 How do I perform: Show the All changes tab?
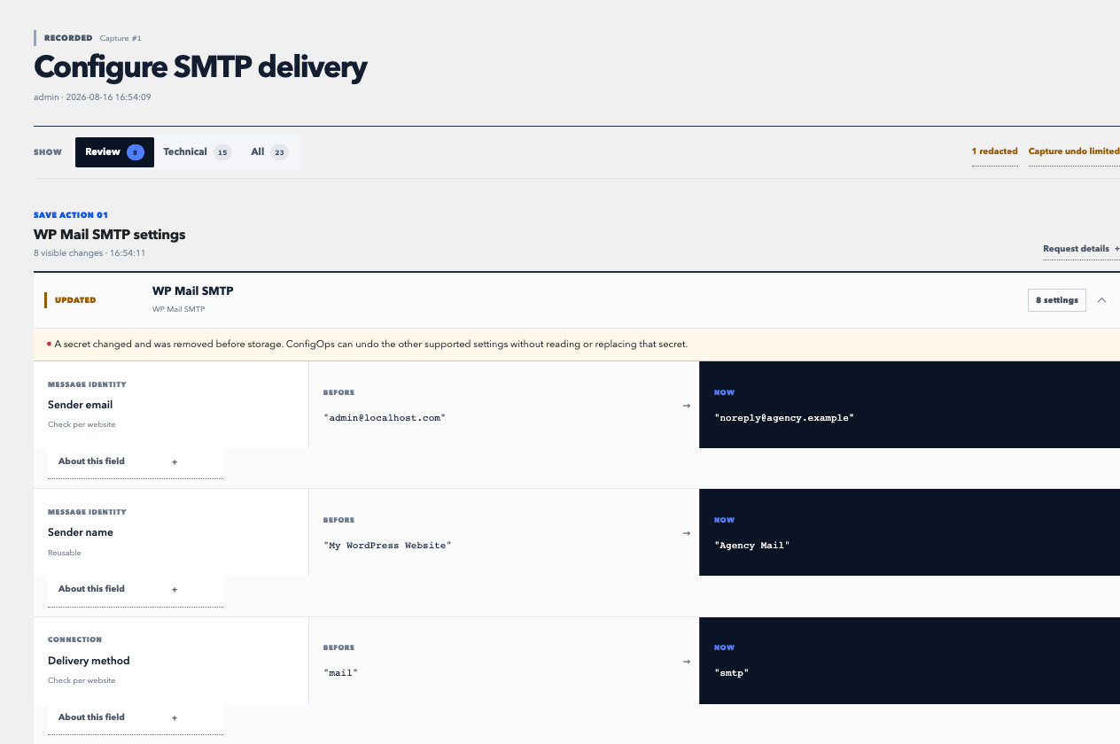tap(269, 152)
